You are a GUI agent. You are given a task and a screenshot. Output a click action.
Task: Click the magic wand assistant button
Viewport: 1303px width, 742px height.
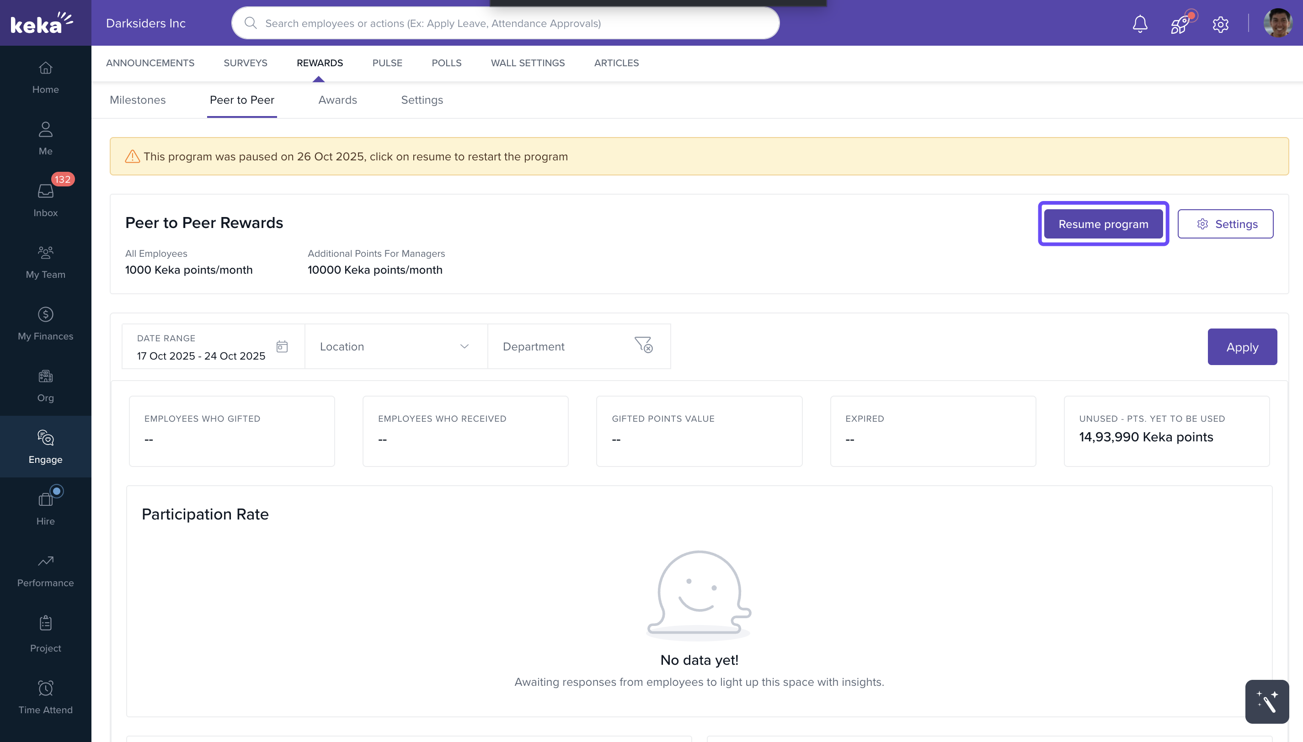click(x=1267, y=702)
